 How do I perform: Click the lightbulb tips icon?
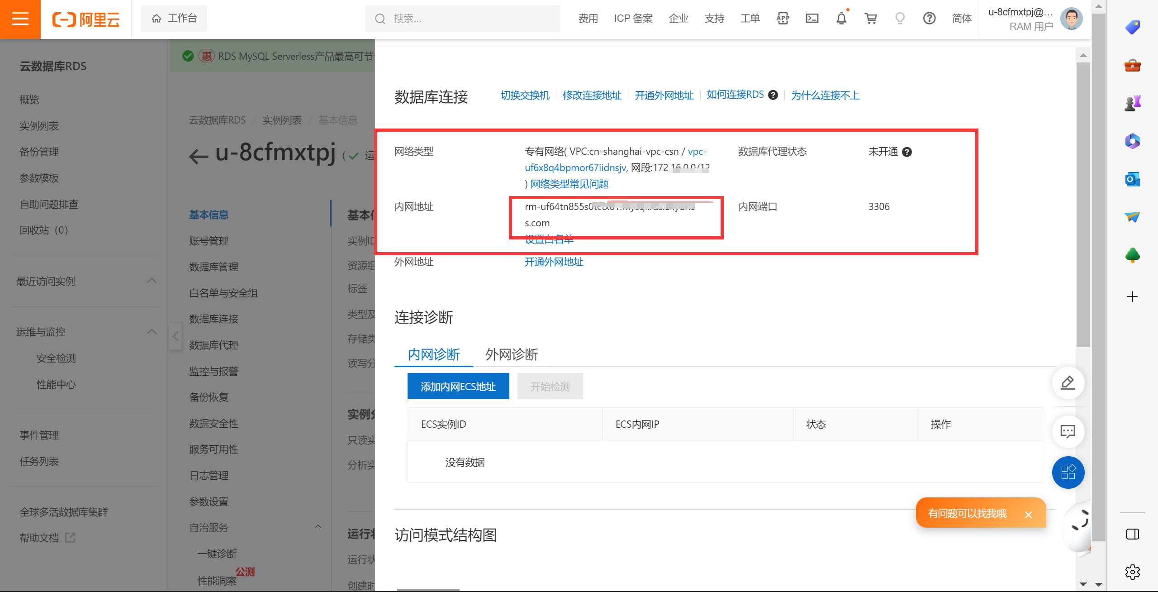tap(900, 19)
